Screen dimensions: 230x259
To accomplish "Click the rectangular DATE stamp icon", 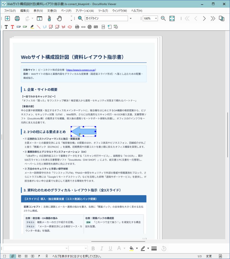I will (96, 27).
